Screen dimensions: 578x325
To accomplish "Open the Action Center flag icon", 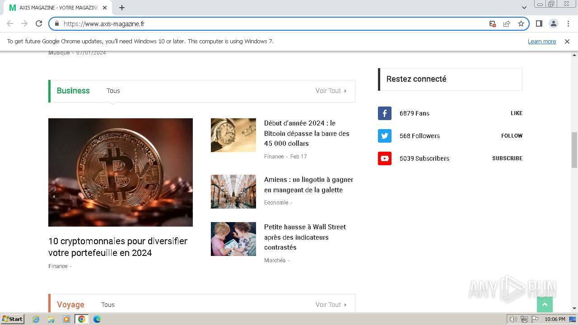I will [x=535, y=319].
